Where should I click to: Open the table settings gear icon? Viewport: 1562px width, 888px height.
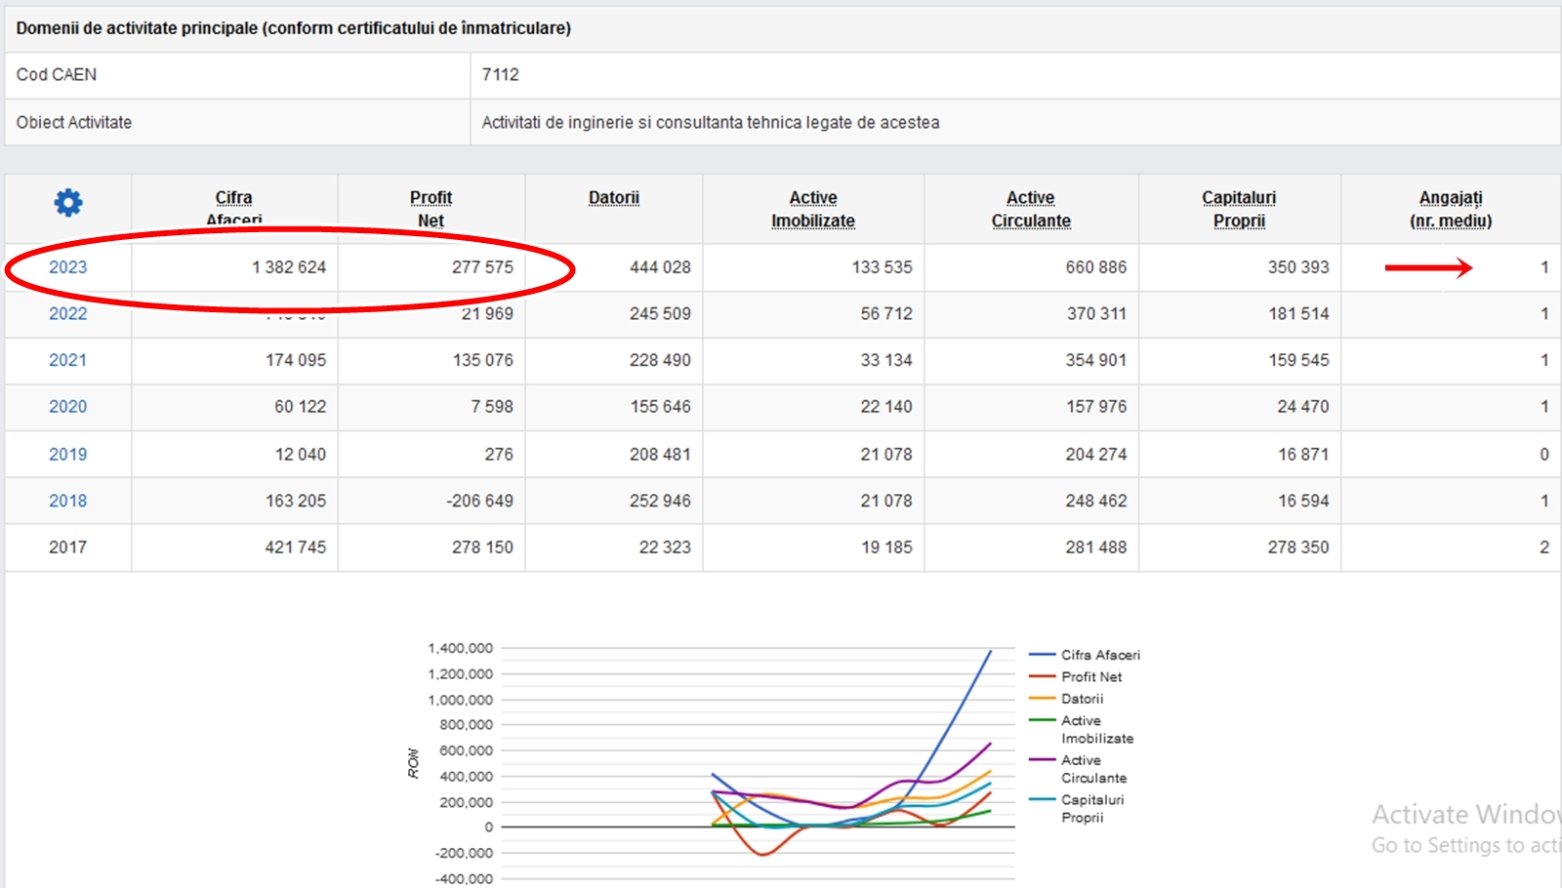point(68,203)
